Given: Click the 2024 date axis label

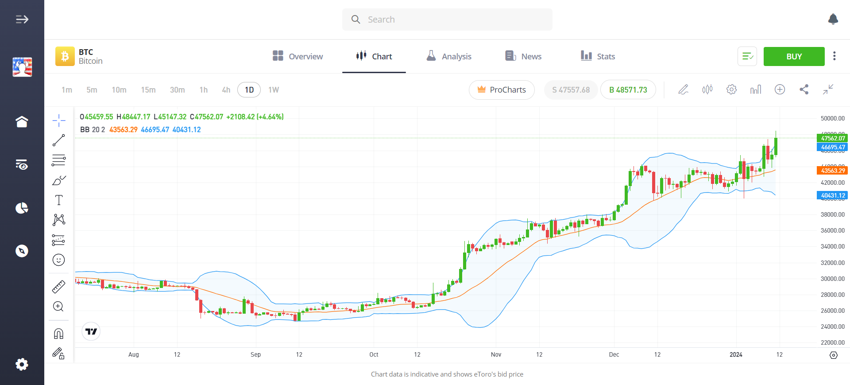Looking at the screenshot, I should tap(736, 354).
